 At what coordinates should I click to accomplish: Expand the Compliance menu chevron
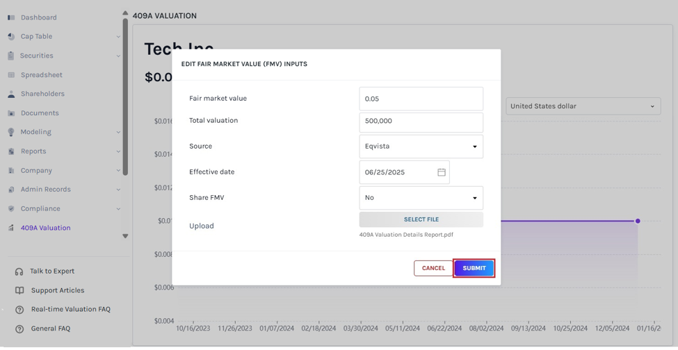tap(118, 209)
